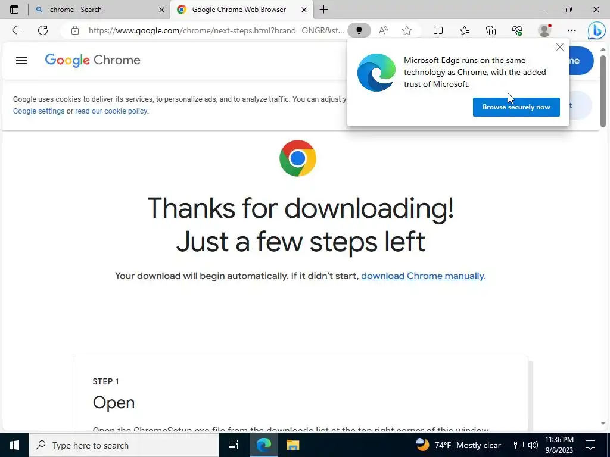This screenshot has width=610, height=457.
Task: Open Read aloud icon in address bar
Action: 383,30
